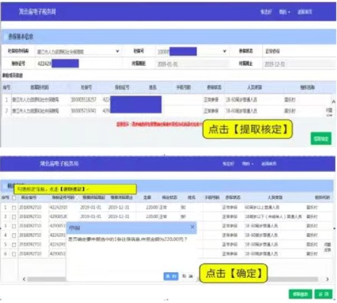The height and width of the screenshot is (303, 337).
Task: Tick the checkbox for row 3 in the lower table
Action: [13, 225]
